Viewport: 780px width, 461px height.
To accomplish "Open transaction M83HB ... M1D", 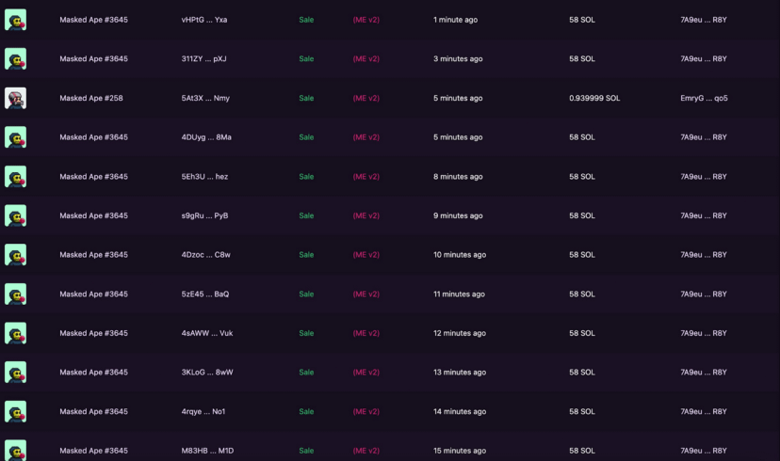I will (207, 451).
